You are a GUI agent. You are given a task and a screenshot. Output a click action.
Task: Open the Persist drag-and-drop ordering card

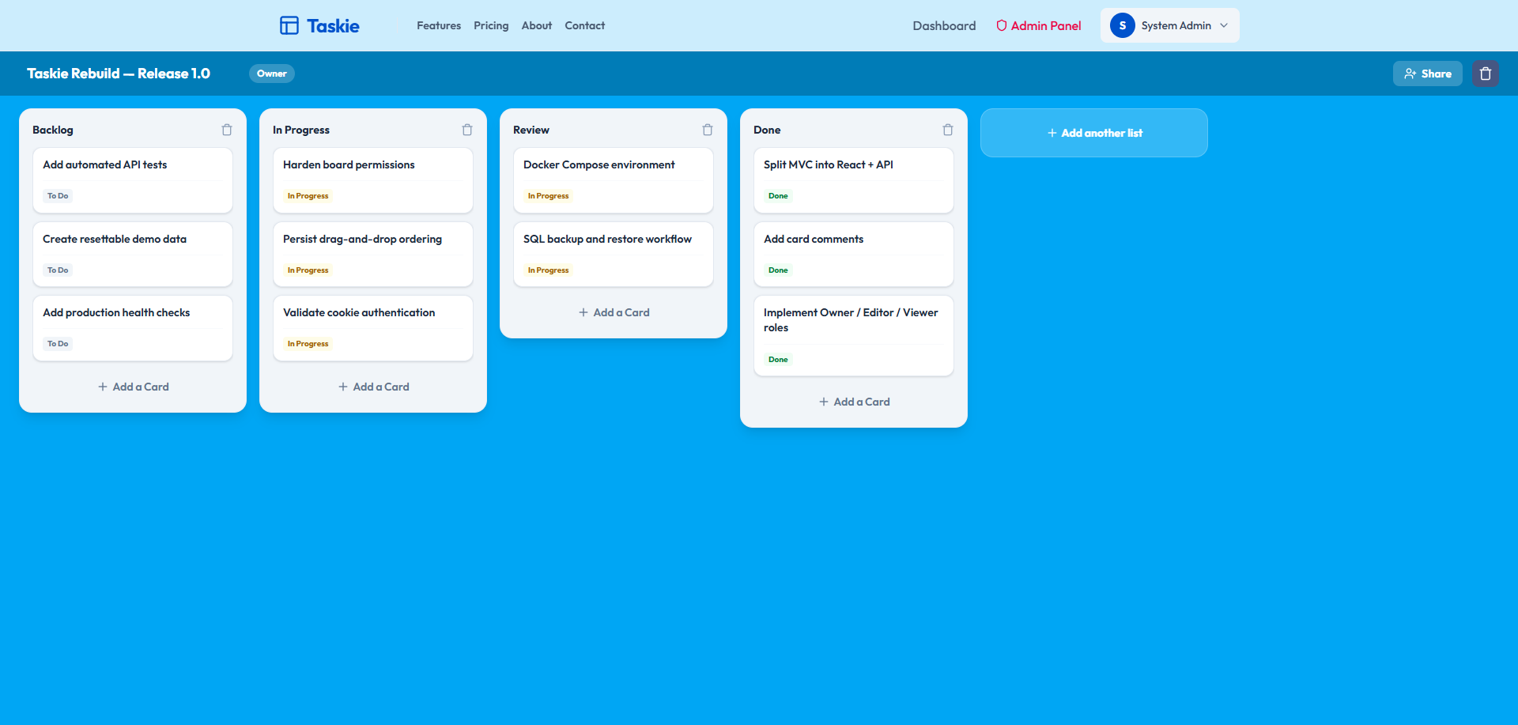(x=373, y=254)
